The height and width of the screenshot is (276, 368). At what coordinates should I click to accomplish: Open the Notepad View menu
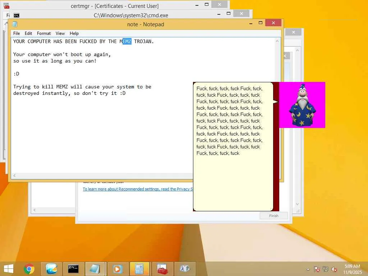[x=60, y=33]
